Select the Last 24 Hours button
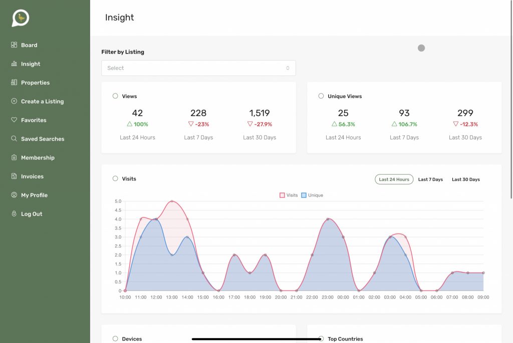 [x=394, y=179]
